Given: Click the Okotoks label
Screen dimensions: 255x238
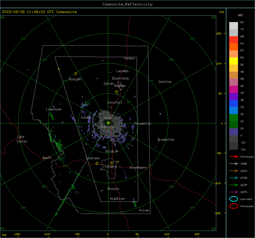Looking at the screenshot, I should [x=113, y=189].
